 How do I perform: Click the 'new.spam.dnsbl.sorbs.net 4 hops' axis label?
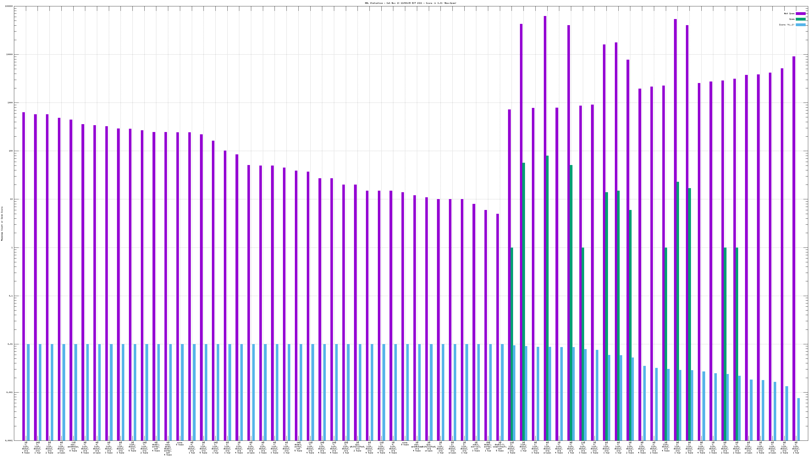point(168,448)
